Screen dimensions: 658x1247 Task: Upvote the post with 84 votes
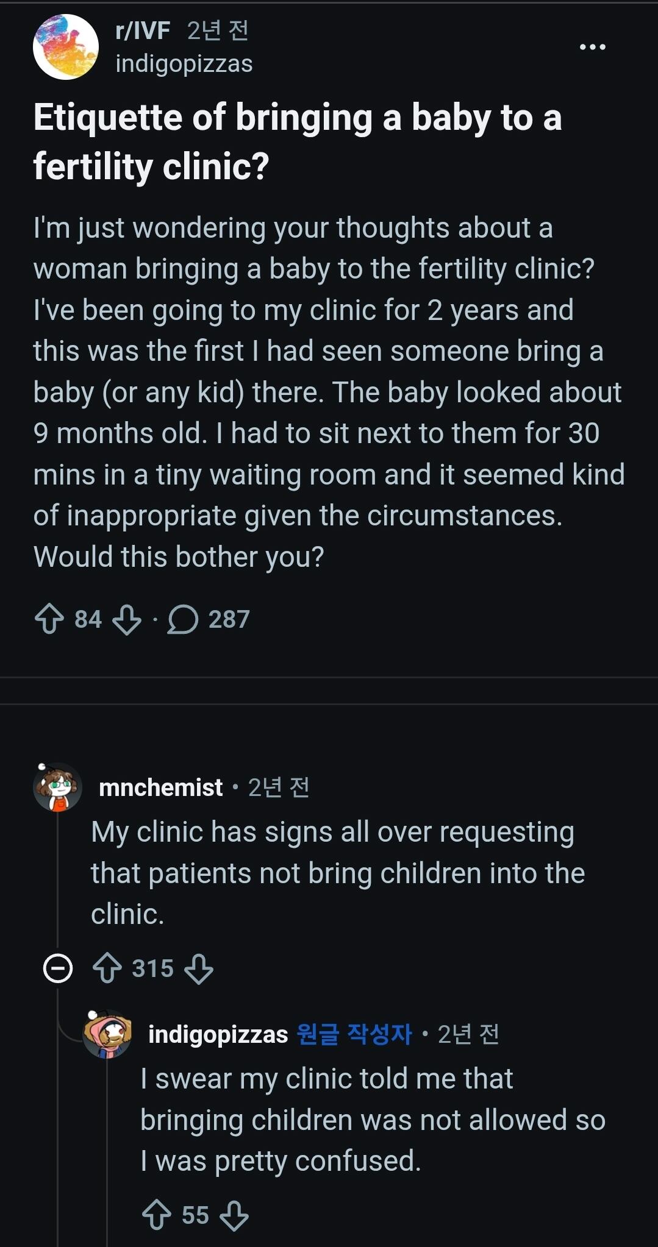[49, 619]
